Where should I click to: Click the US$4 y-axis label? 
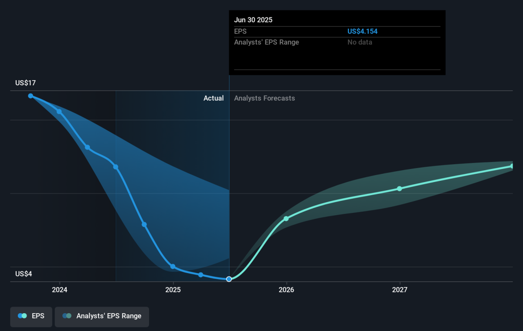click(x=24, y=274)
